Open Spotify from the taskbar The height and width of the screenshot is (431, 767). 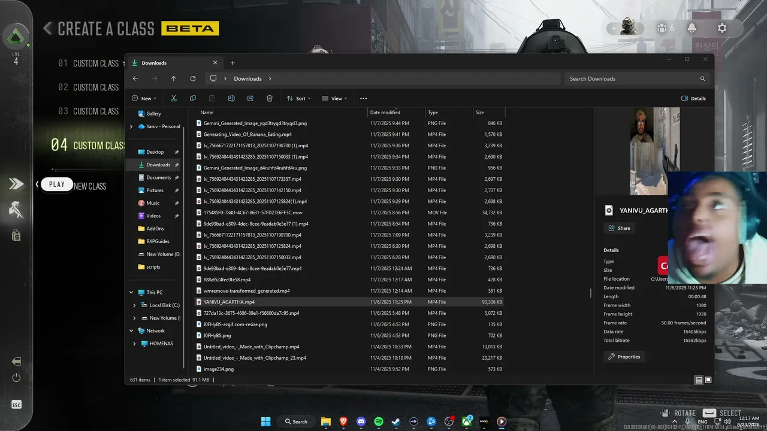click(x=379, y=421)
